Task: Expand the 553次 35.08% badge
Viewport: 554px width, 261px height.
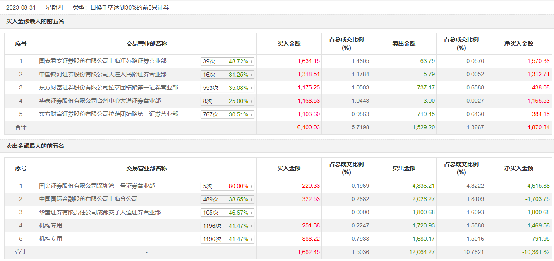Action: click(228, 88)
